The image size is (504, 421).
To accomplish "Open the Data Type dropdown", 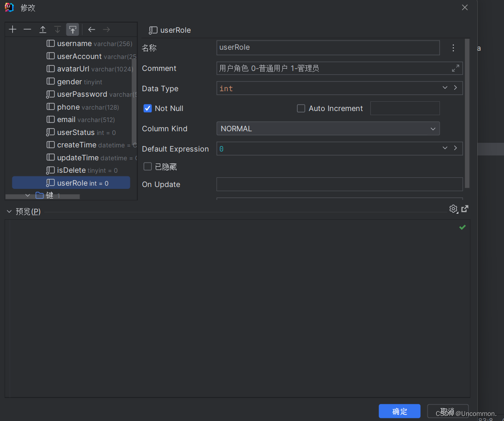I will click(445, 88).
